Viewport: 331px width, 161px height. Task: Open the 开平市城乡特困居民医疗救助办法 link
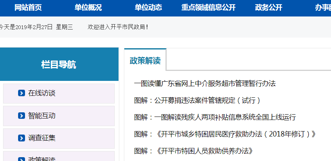[x=225, y=134]
